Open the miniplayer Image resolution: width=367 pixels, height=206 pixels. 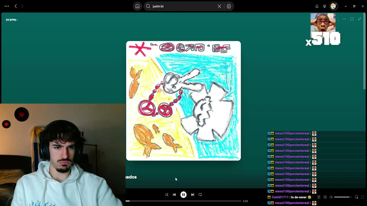pos(356,197)
